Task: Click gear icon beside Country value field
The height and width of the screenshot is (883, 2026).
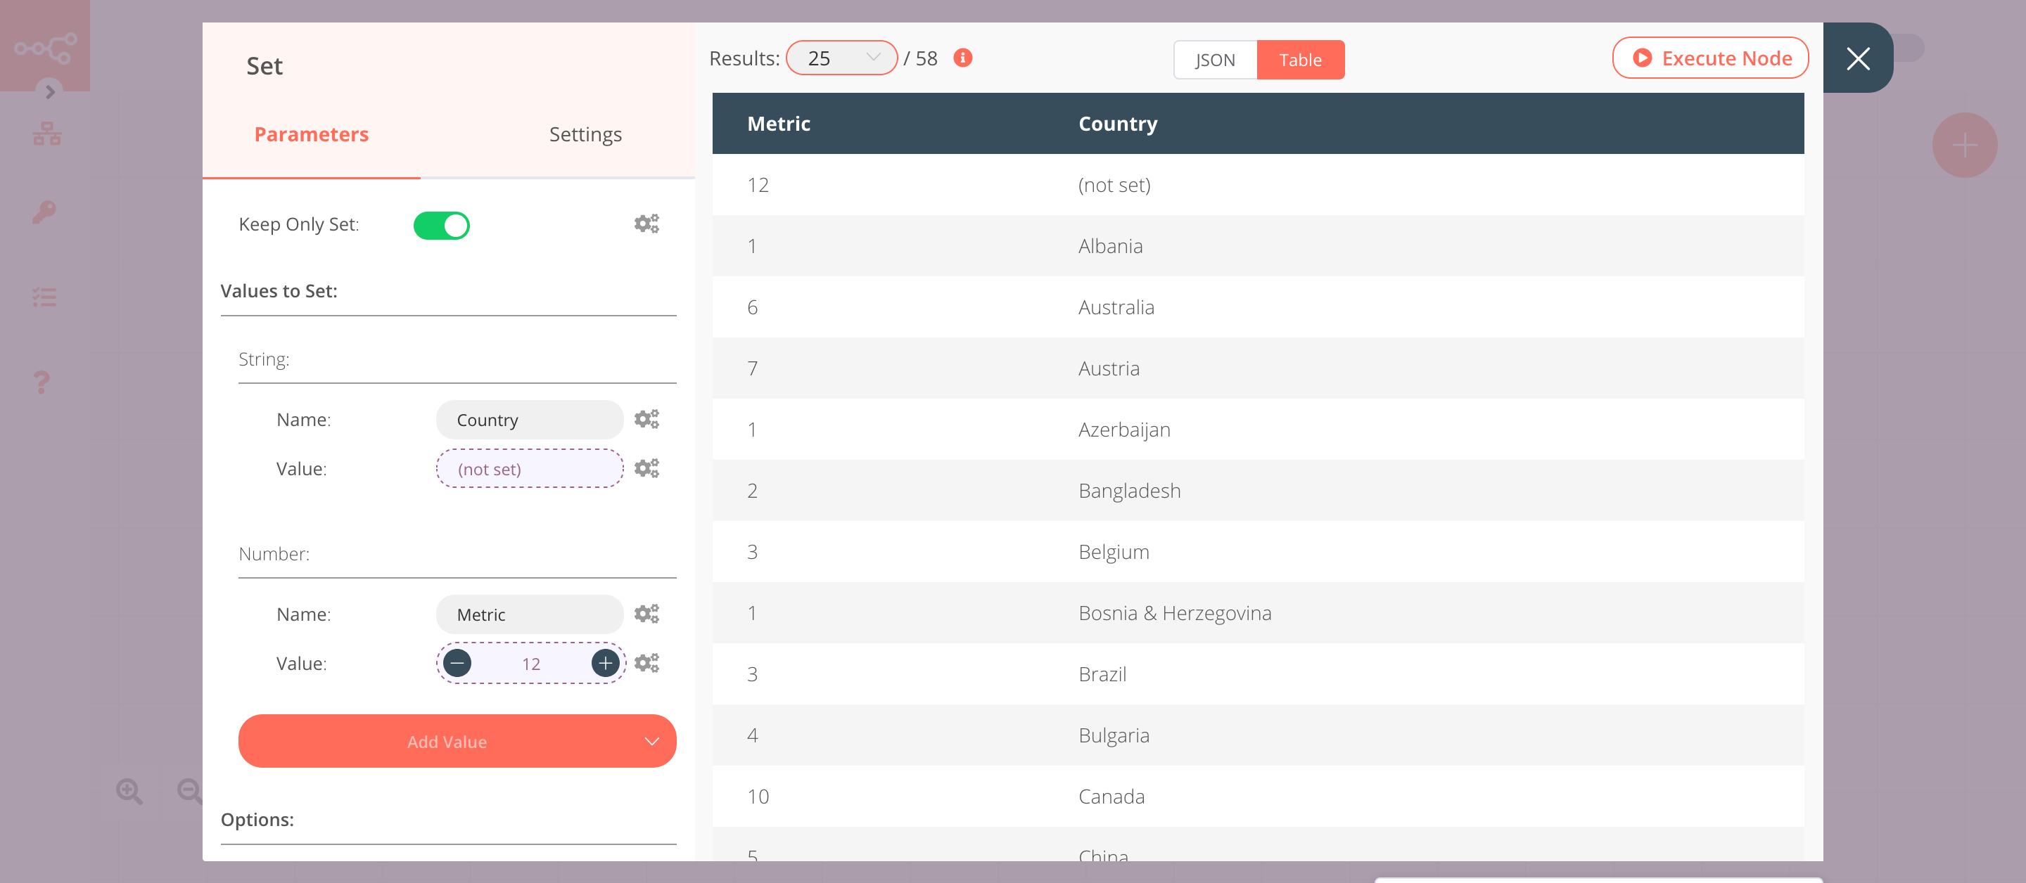Action: [x=646, y=468]
